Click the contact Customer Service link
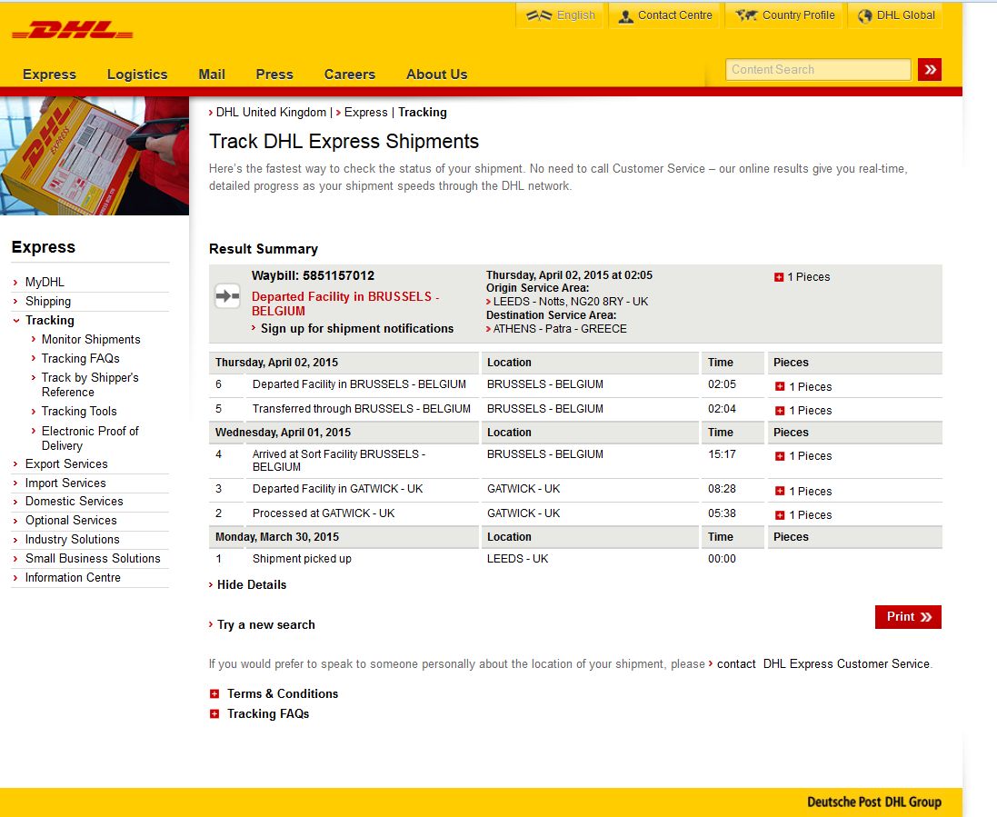The height and width of the screenshot is (817, 997). click(736, 663)
